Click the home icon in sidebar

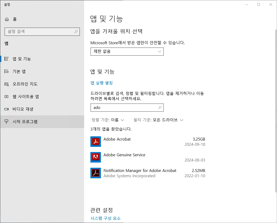[x=7, y=19]
